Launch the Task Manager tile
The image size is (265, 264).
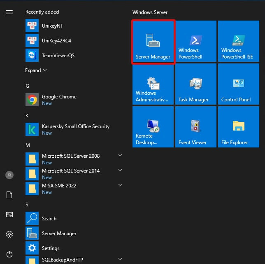[196, 84]
